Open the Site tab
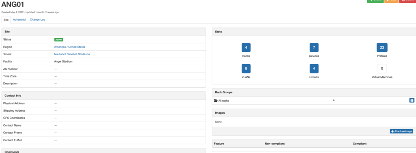Image resolution: width=416 pixels, height=153 pixels. click(6, 19)
